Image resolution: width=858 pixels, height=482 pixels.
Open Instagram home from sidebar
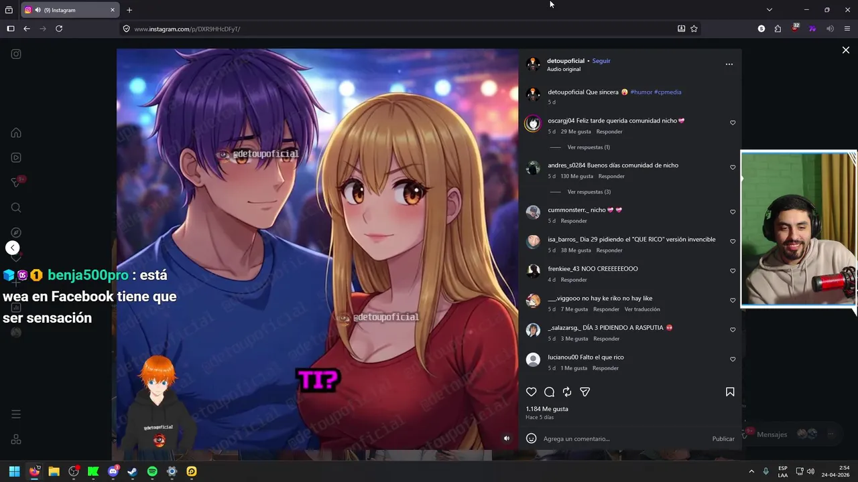point(16,133)
